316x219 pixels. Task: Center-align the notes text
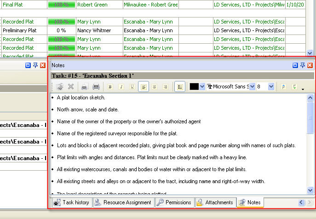pyautogui.click(x=155, y=86)
